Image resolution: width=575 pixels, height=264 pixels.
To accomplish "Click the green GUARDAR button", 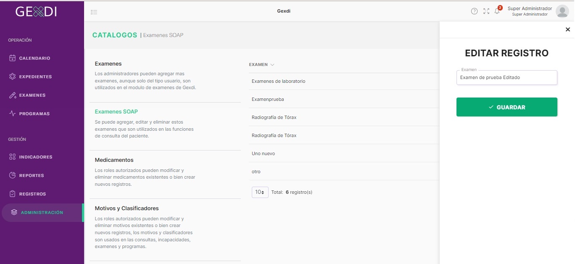I will (x=507, y=107).
